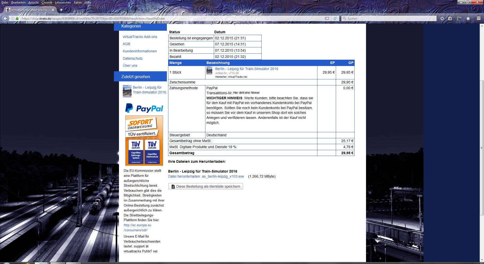This screenshot has width=484, height=264.
Task: Click the 'In Bearbeitung' status cell
Action: pyautogui.click(x=191, y=50)
